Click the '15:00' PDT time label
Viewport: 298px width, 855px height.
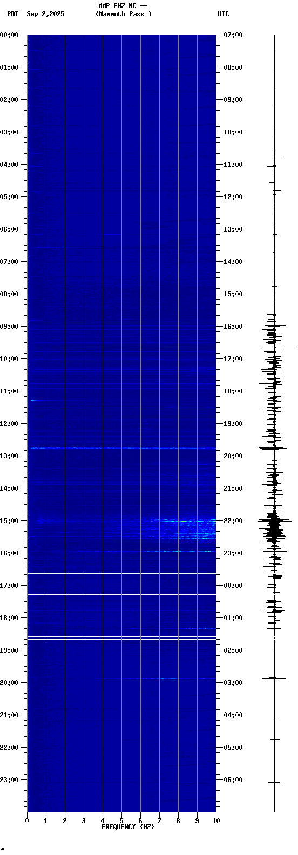click(9, 521)
